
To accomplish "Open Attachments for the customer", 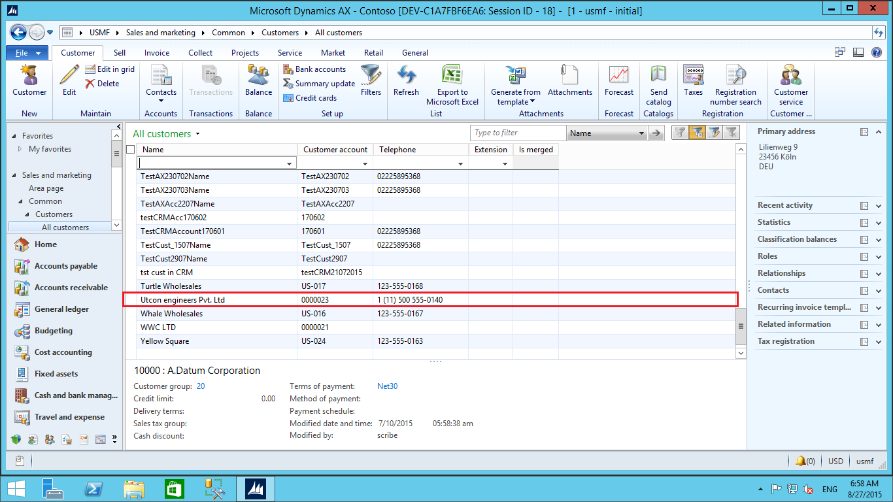I will (570, 81).
